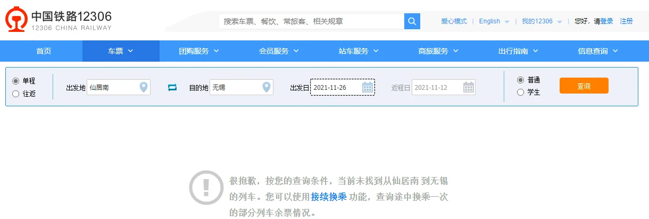649x219 pixels.
Task: Expand the 团购服务 menu
Action: (199, 51)
